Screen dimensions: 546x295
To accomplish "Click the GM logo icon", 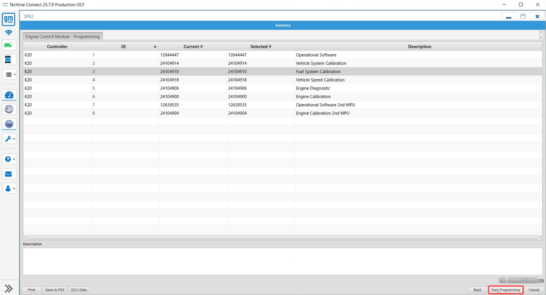I will 9,19.
